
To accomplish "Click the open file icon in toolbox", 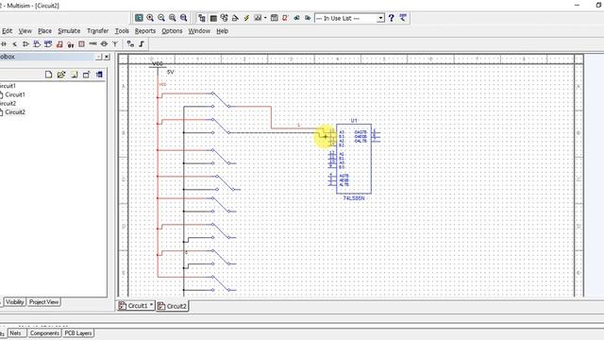I will pyautogui.click(x=61, y=75).
